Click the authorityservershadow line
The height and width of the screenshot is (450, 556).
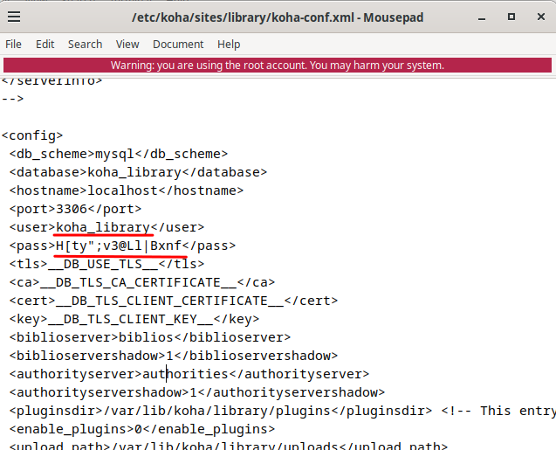[x=196, y=392]
